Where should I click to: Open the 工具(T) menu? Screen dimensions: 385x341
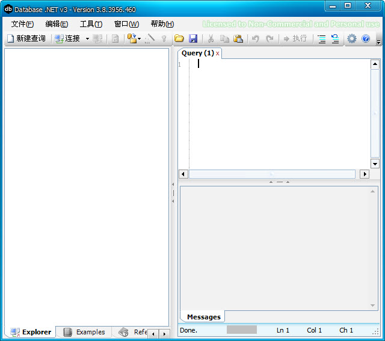(x=91, y=24)
